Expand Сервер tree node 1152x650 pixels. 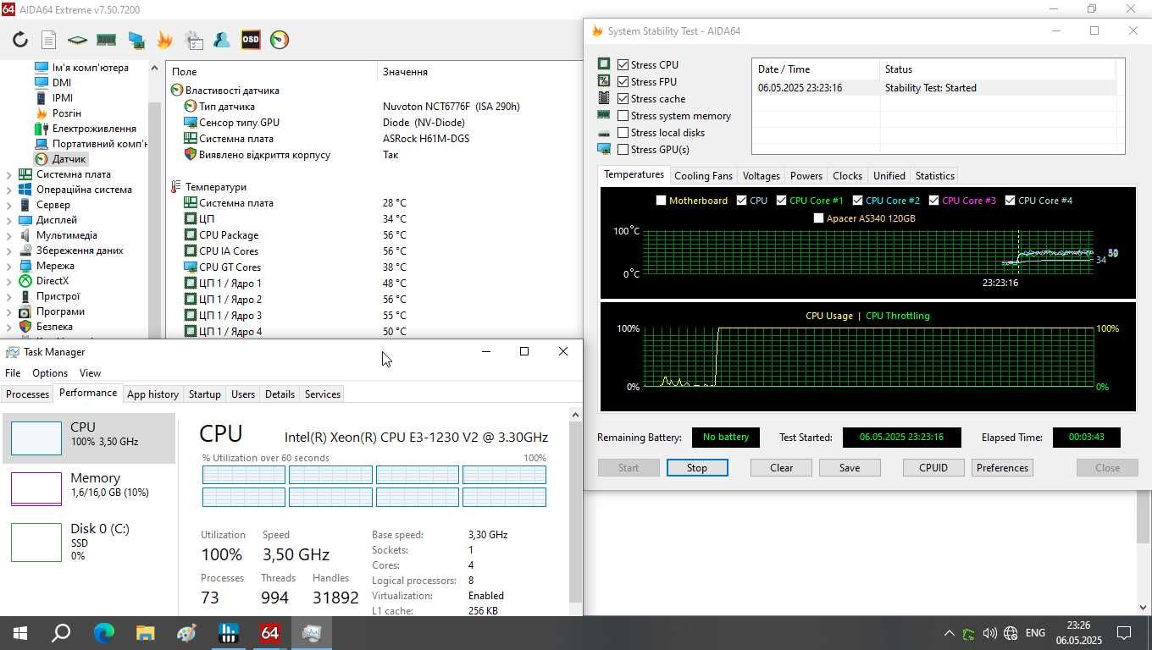tap(9, 205)
